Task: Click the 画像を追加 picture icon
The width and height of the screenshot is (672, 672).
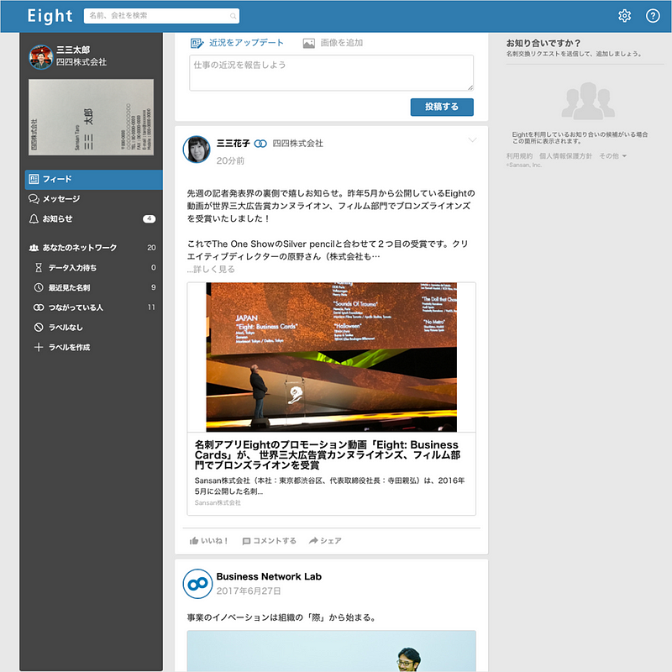Action: click(x=308, y=44)
